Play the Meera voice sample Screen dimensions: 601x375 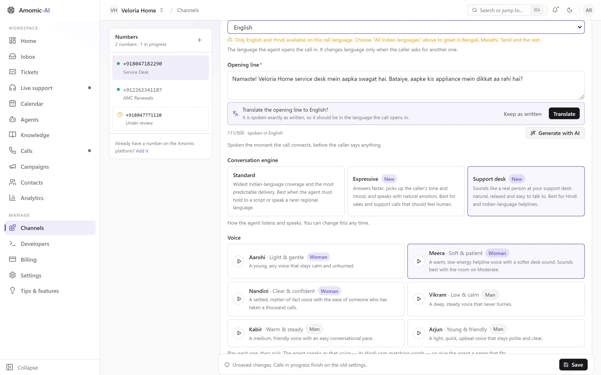click(x=419, y=261)
